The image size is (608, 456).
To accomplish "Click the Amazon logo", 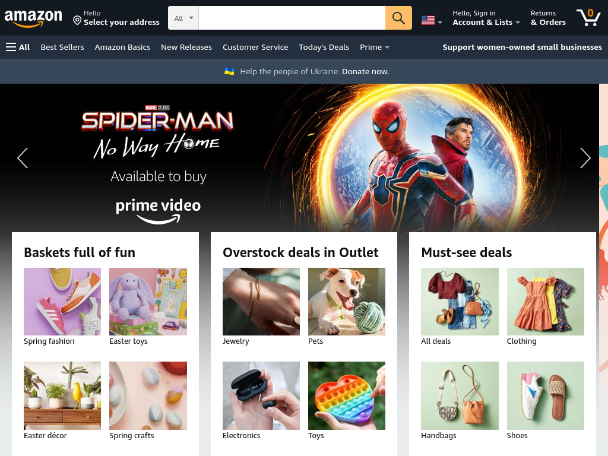I will 33,18.
